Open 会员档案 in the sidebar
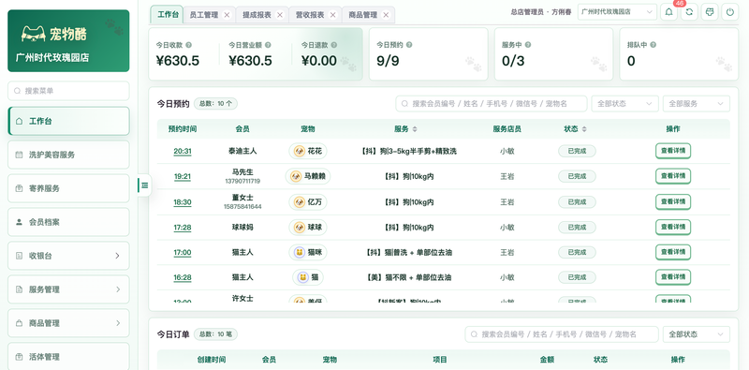 click(x=68, y=222)
